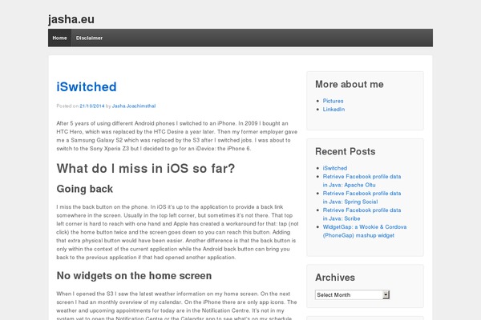Viewport: 481px width, 320px height.
Task: Click the 'Recent Posts' widget title
Action: (346, 151)
